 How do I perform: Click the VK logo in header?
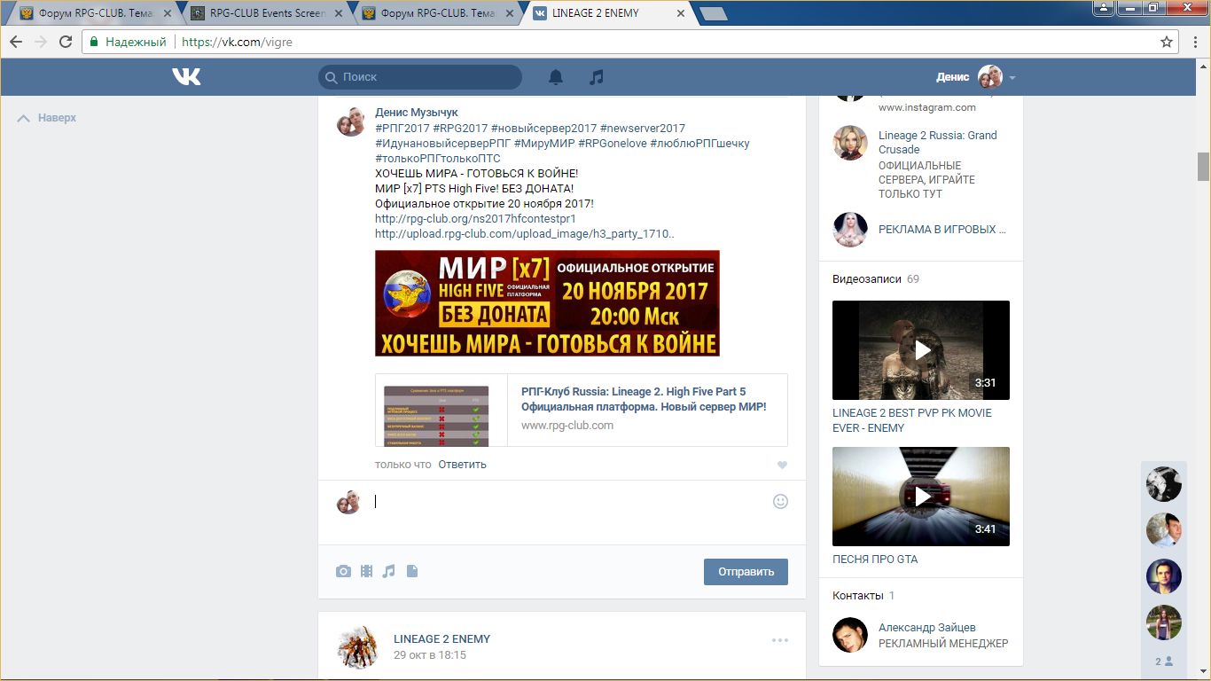tap(186, 77)
